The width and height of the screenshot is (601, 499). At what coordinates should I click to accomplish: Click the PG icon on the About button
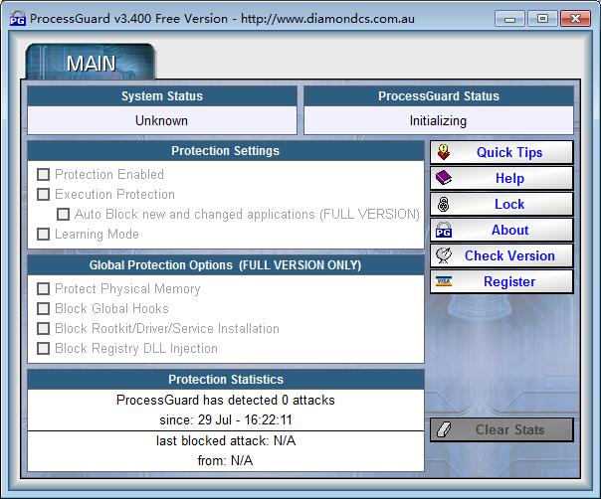coord(444,230)
